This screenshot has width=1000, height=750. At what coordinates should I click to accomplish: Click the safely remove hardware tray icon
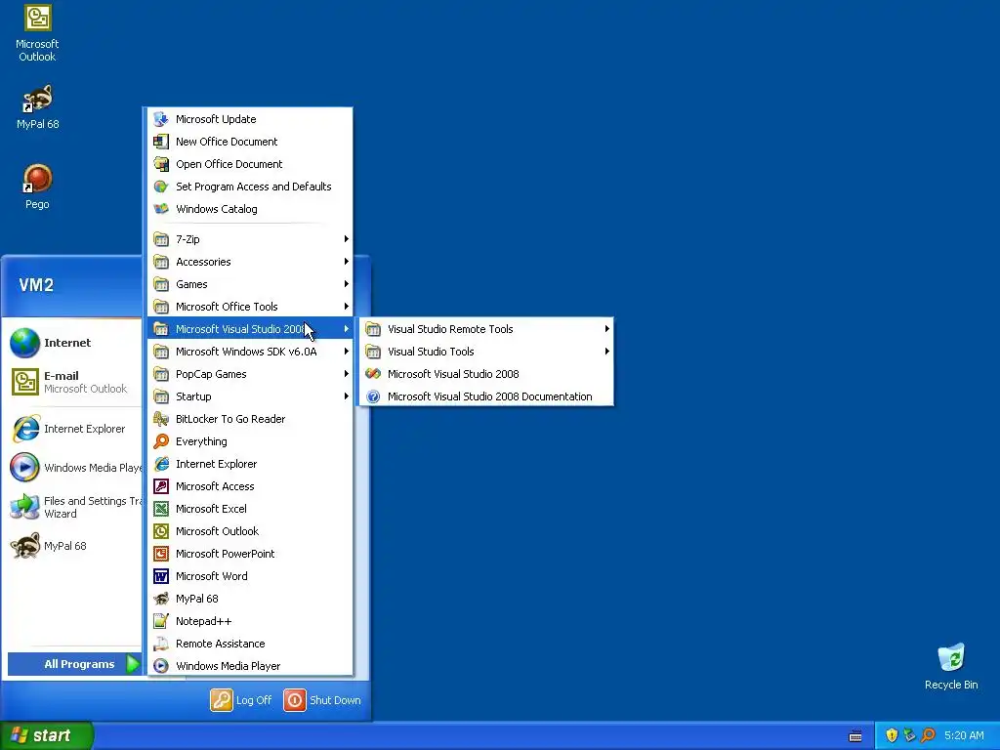(x=909, y=735)
